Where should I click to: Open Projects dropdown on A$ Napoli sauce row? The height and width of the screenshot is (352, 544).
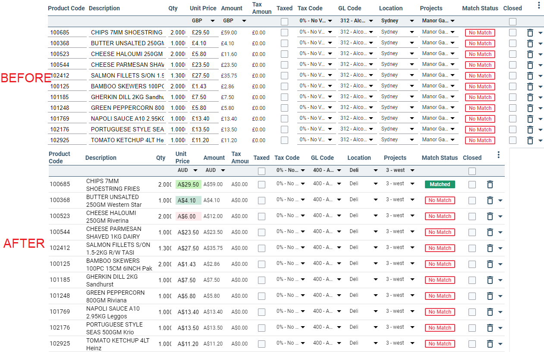pos(400,312)
